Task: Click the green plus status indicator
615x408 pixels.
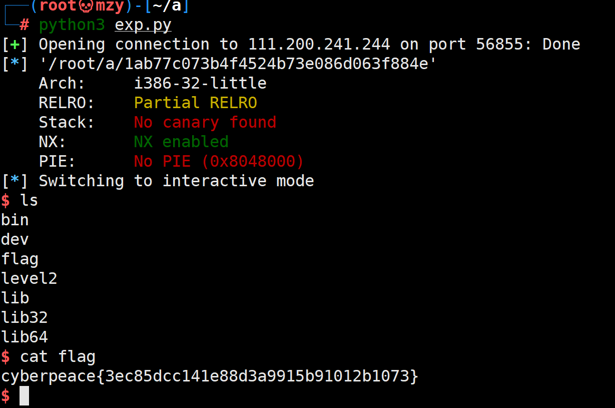Action: (x=15, y=45)
